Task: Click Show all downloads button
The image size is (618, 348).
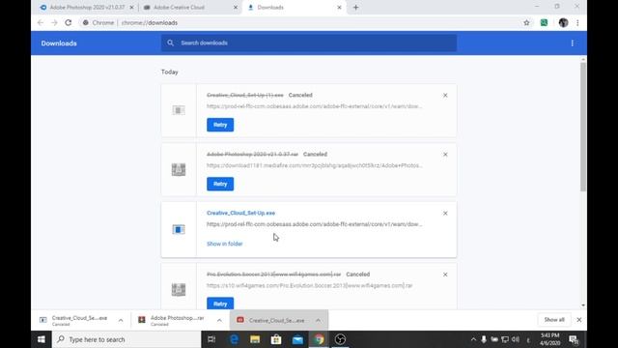Action: (x=554, y=320)
